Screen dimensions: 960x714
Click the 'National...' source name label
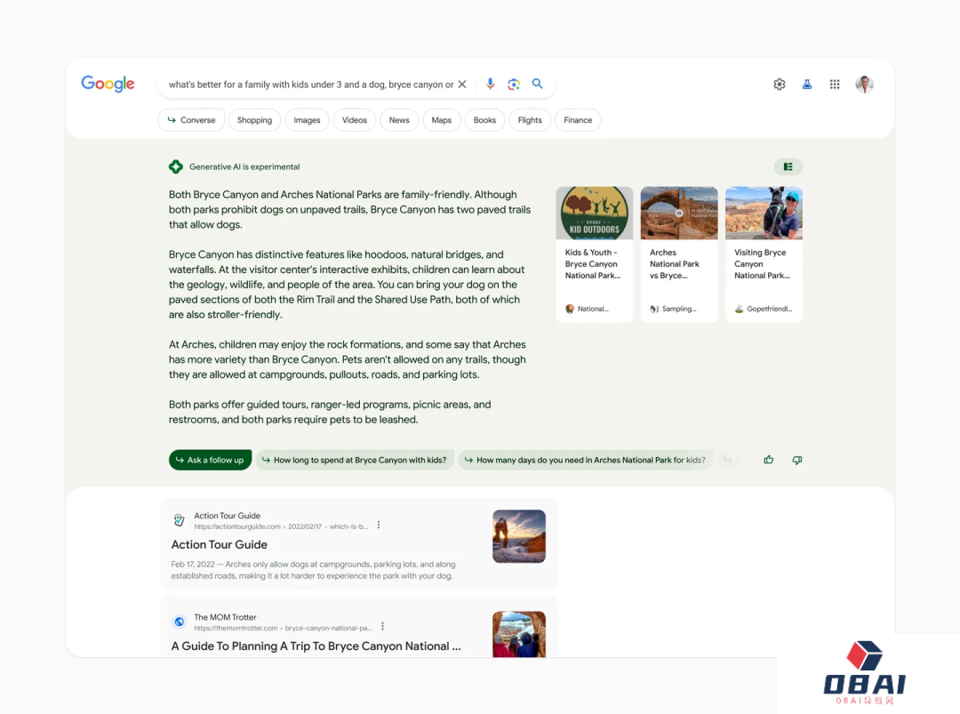click(x=593, y=309)
